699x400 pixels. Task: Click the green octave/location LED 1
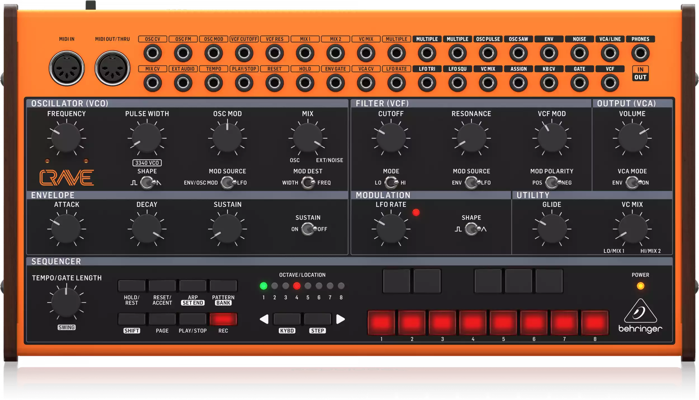(x=263, y=286)
